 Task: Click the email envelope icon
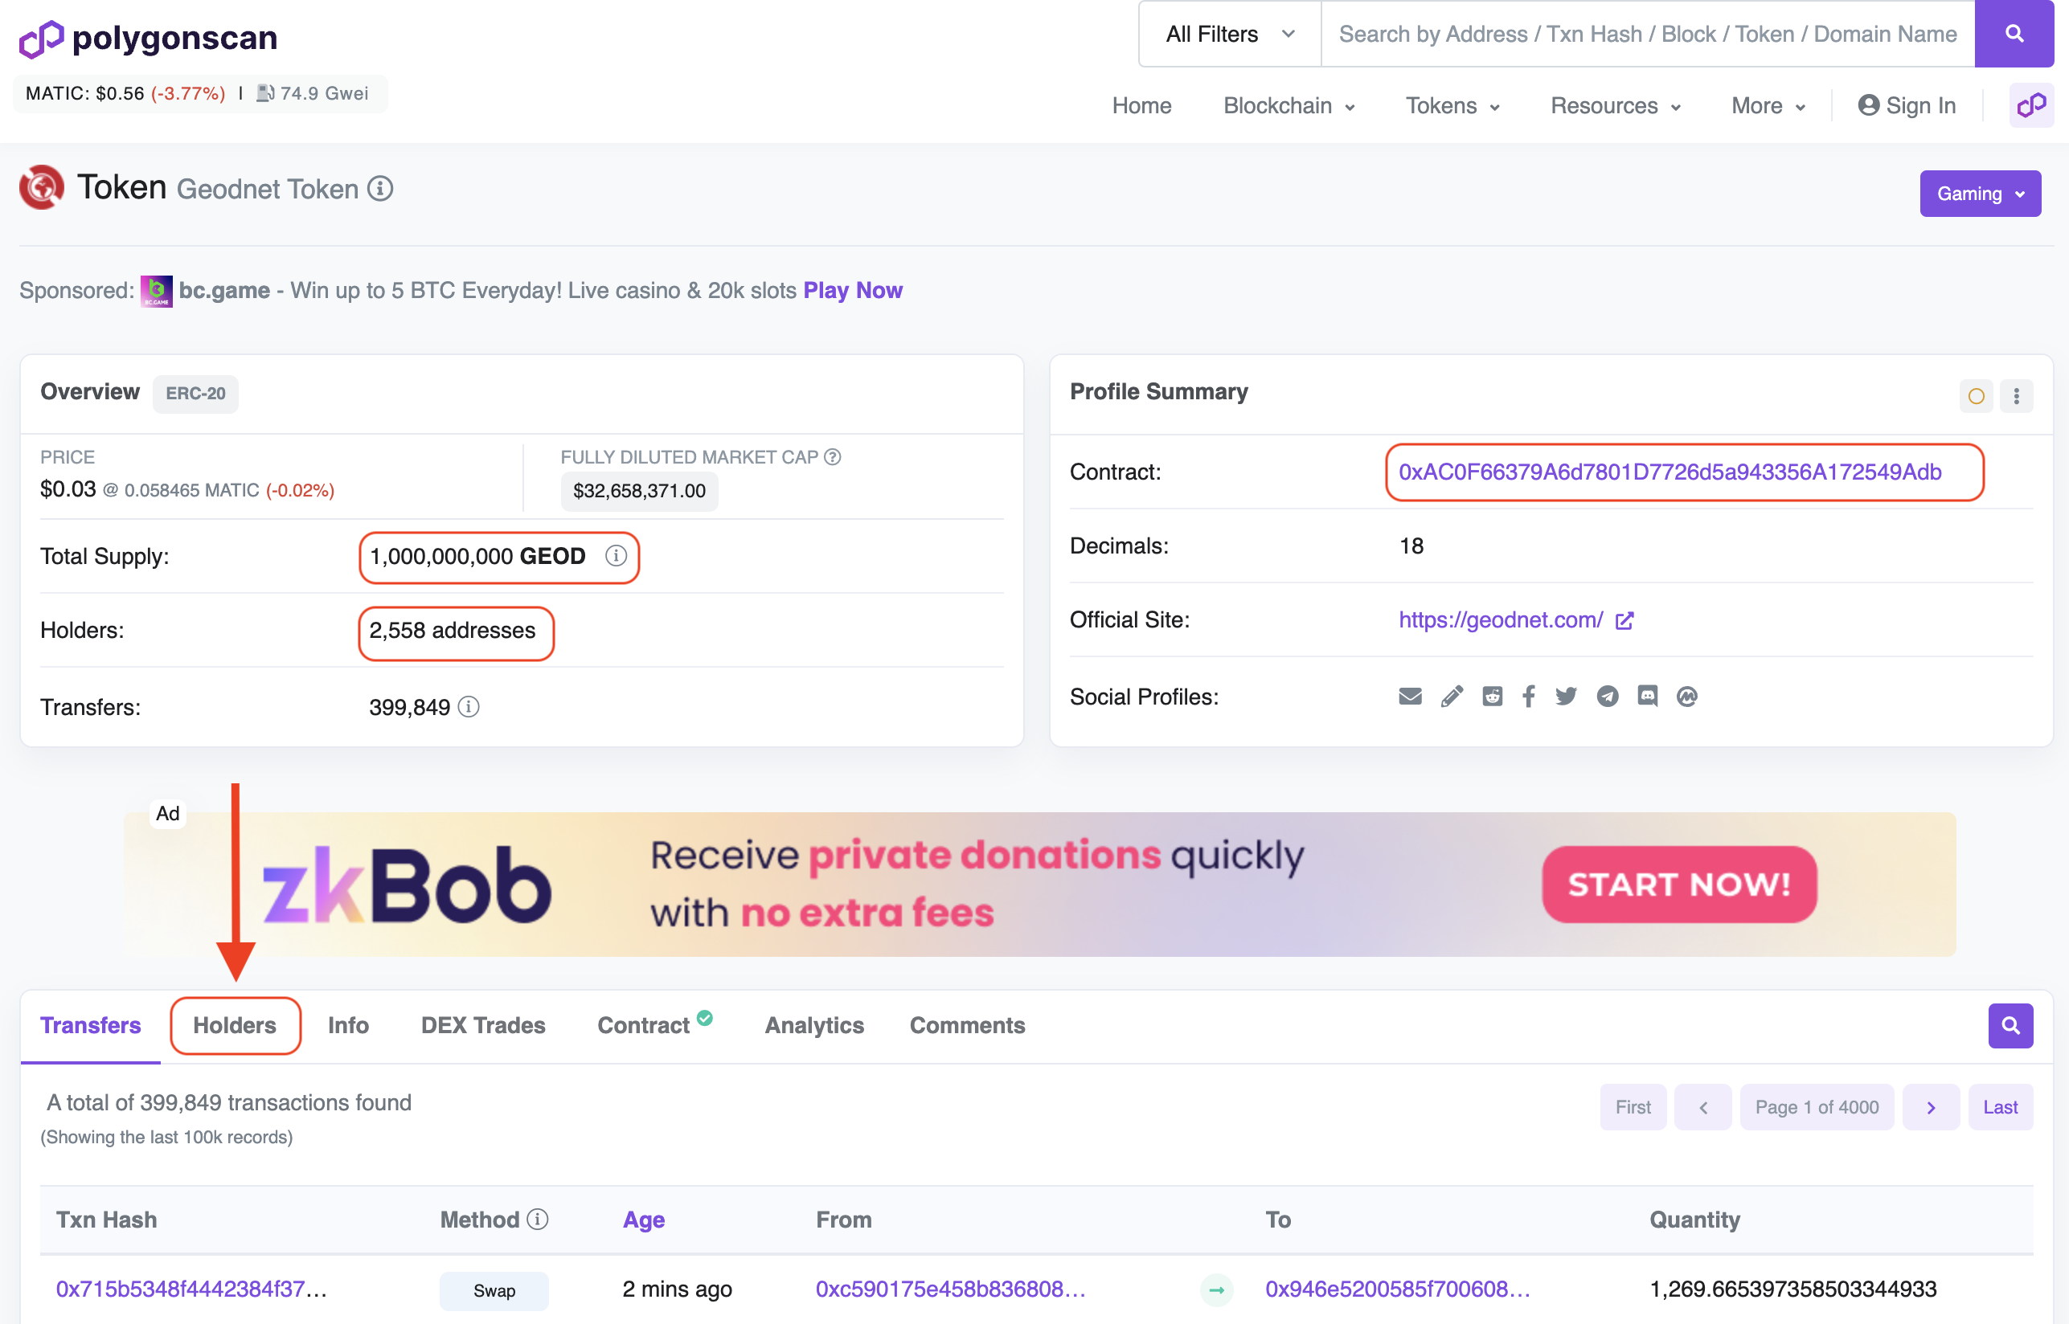(x=1411, y=697)
